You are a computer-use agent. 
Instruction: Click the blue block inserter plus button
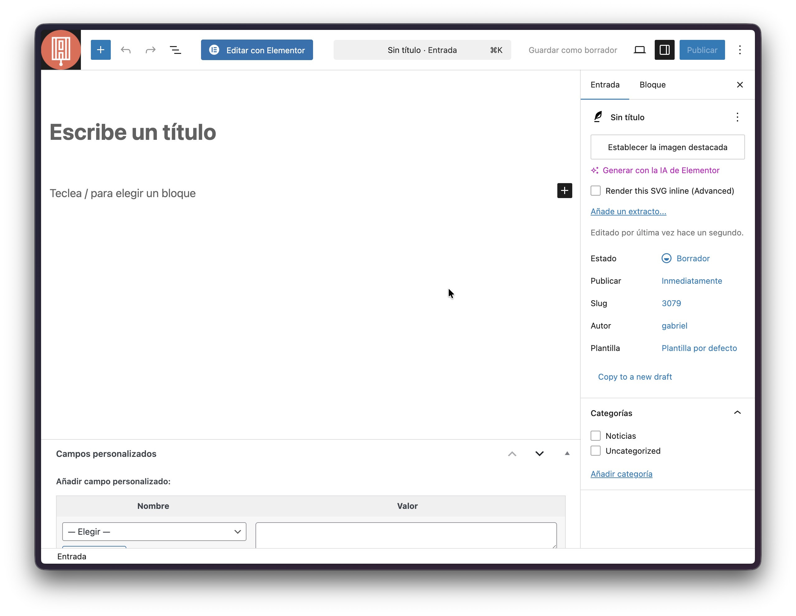tap(101, 50)
